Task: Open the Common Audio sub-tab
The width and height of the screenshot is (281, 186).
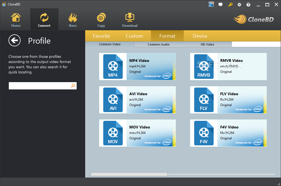Action: [158, 44]
